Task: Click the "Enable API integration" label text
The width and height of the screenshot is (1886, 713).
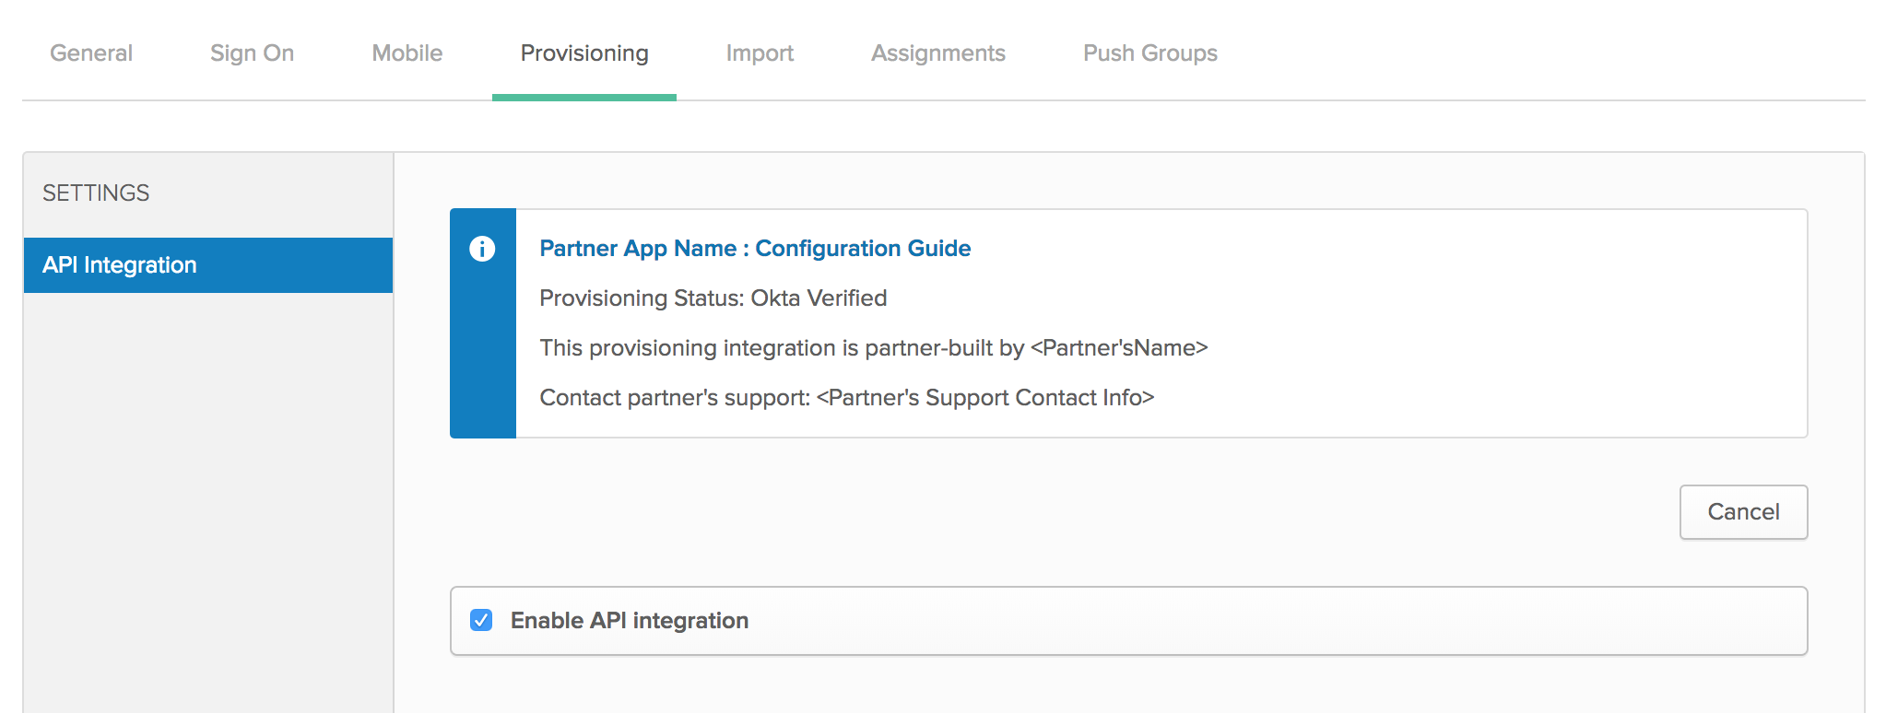Action: click(x=629, y=621)
